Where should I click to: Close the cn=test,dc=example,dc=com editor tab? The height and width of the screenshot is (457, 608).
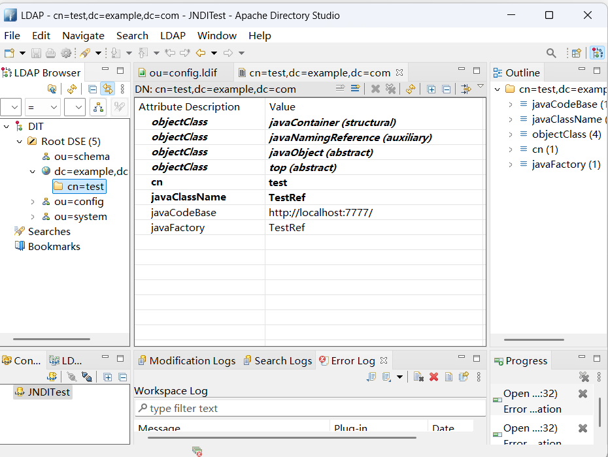point(399,72)
